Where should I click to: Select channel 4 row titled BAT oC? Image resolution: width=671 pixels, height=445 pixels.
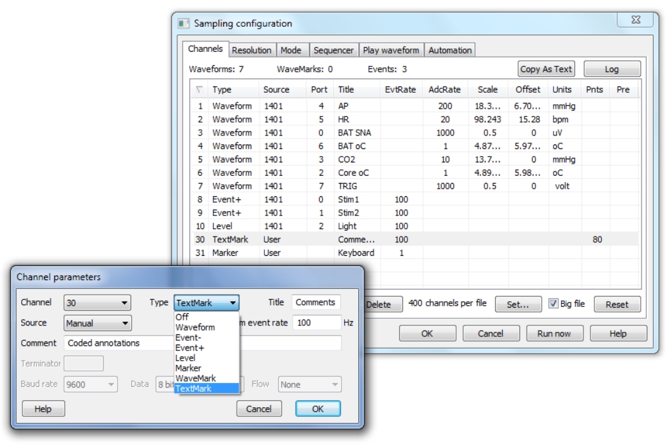click(415, 146)
